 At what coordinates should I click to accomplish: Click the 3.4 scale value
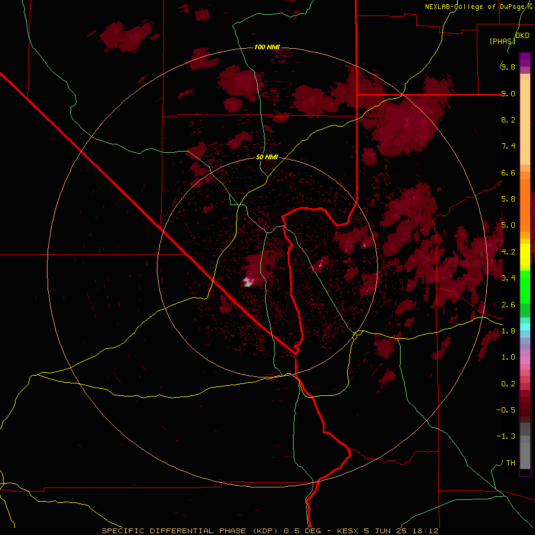pyautogui.click(x=508, y=278)
